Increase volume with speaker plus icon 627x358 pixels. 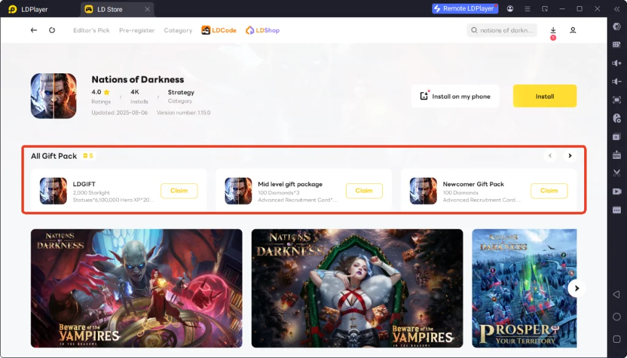pos(617,63)
